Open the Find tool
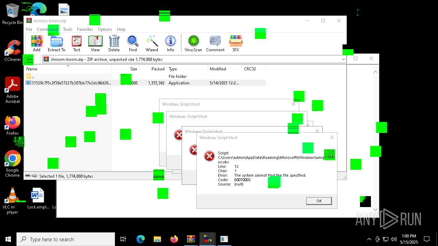Viewport: 438px width, 246px height. coord(133,43)
